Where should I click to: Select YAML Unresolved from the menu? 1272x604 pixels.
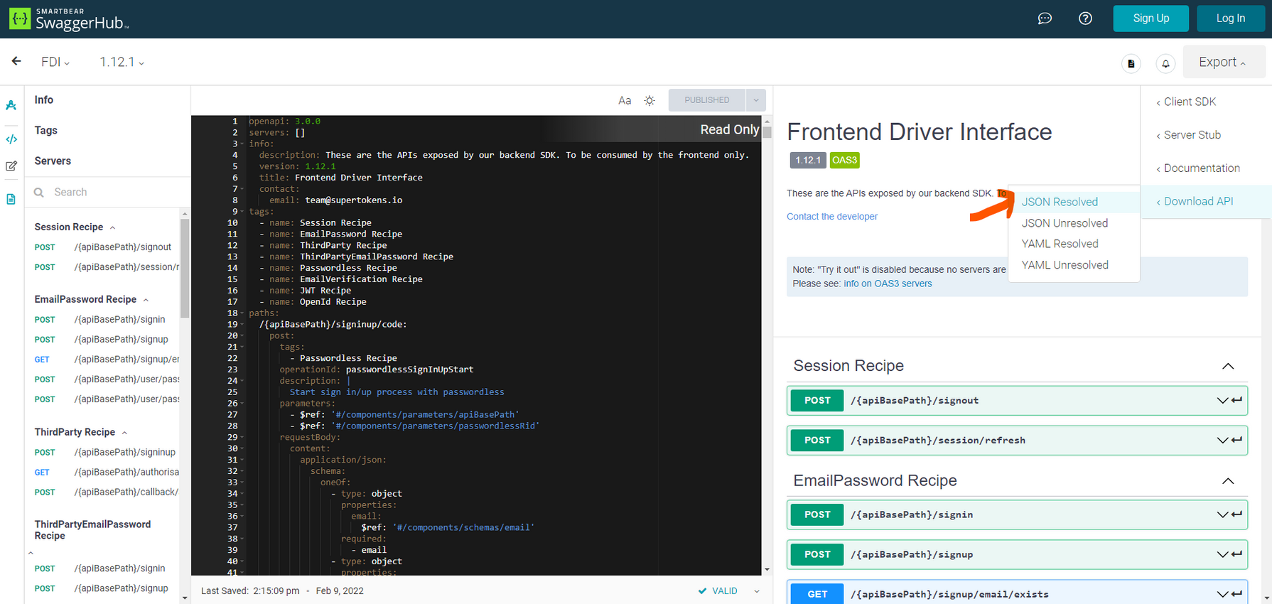point(1065,265)
